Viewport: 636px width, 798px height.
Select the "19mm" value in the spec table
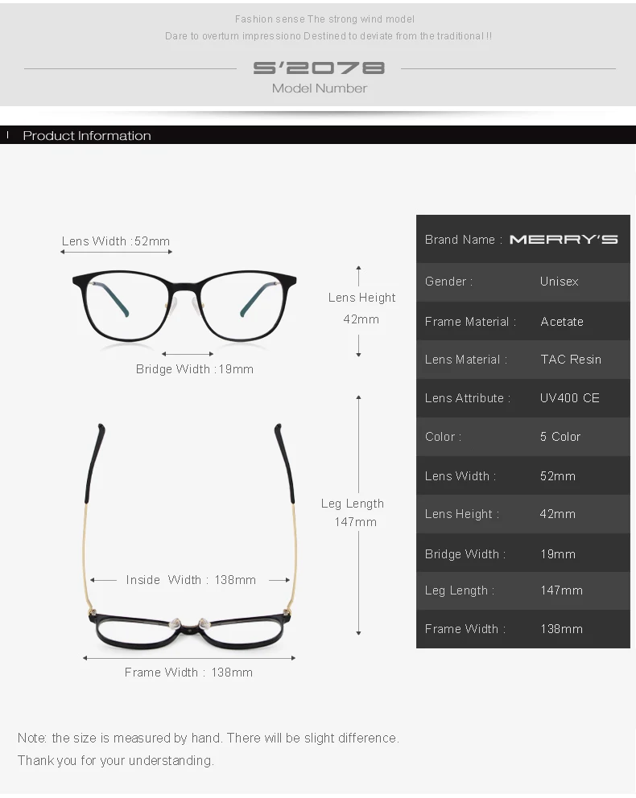click(x=558, y=554)
